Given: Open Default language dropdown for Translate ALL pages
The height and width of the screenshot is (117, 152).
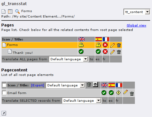Looking at the screenshot, I should pyautogui.click(x=69, y=59).
